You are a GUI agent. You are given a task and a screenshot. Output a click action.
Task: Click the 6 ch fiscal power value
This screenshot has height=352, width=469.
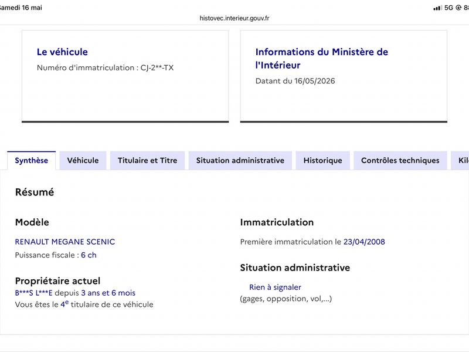pos(89,255)
